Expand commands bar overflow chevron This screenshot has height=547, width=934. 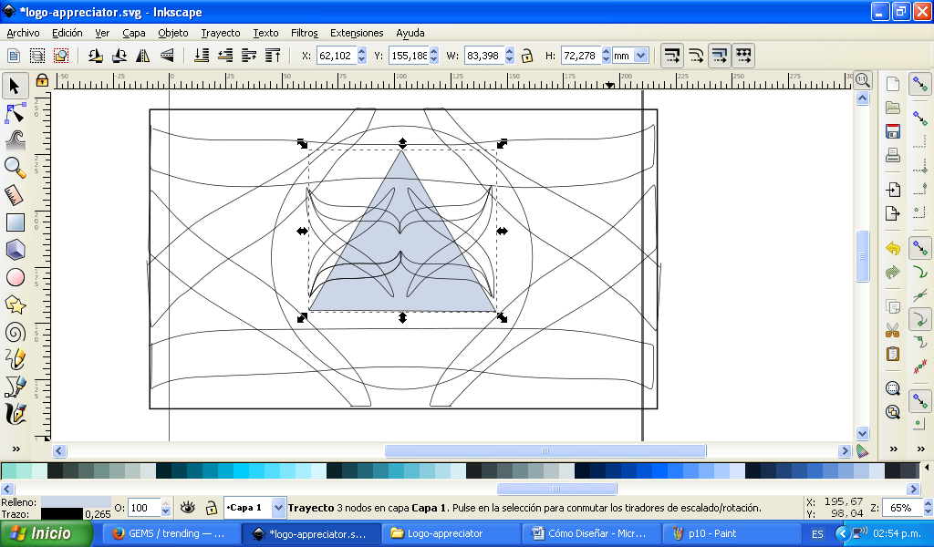tap(894, 449)
